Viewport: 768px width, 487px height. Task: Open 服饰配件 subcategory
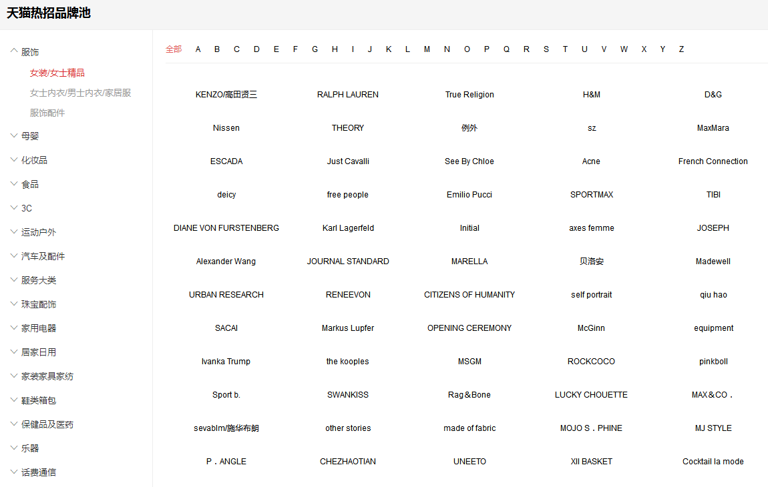47,113
